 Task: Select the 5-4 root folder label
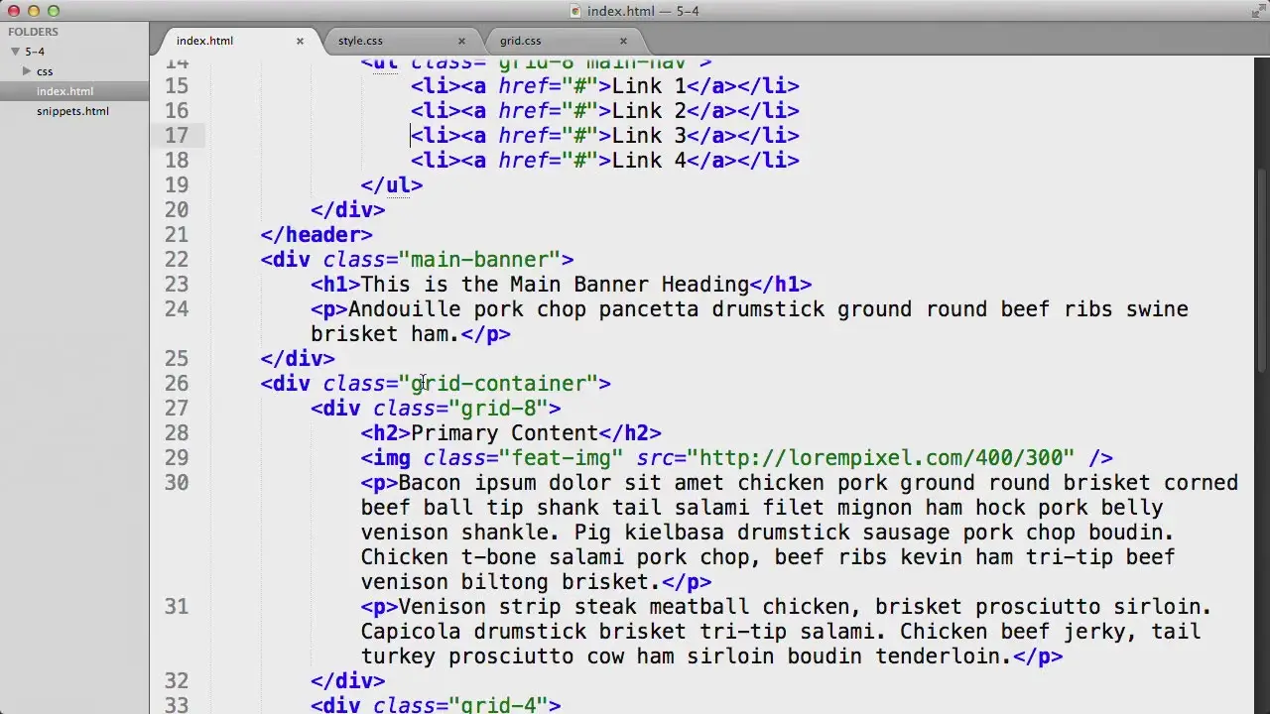click(x=35, y=52)
